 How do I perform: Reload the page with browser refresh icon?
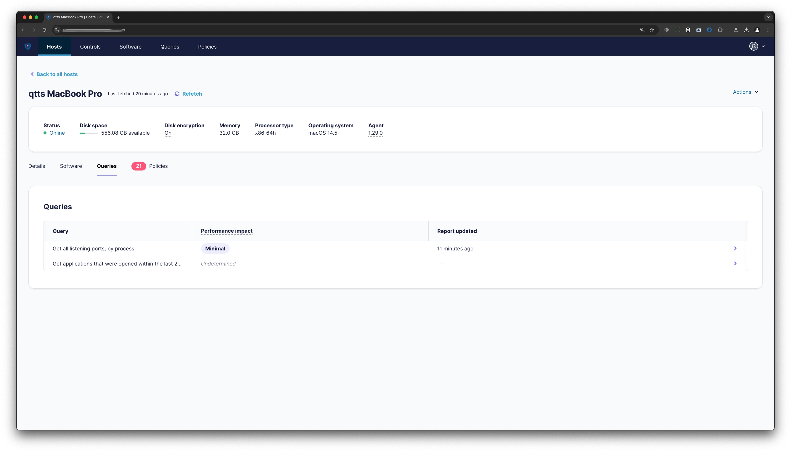44,30
